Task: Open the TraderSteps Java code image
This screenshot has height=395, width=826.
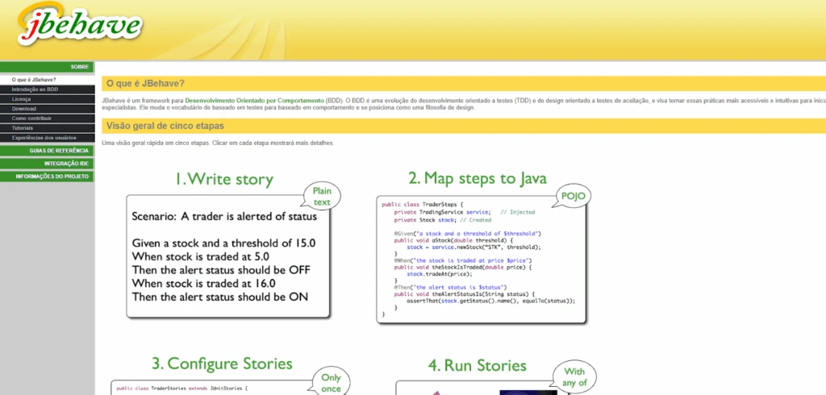Action: coord(482,260)
